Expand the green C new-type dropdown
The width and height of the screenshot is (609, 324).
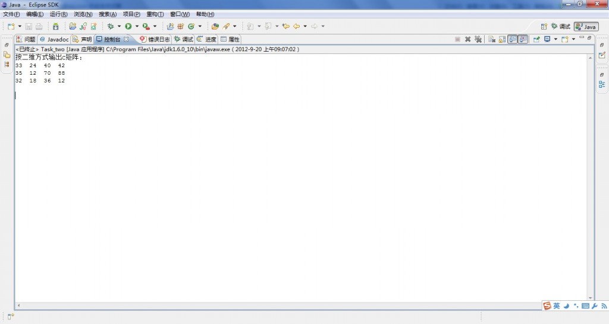200,26
